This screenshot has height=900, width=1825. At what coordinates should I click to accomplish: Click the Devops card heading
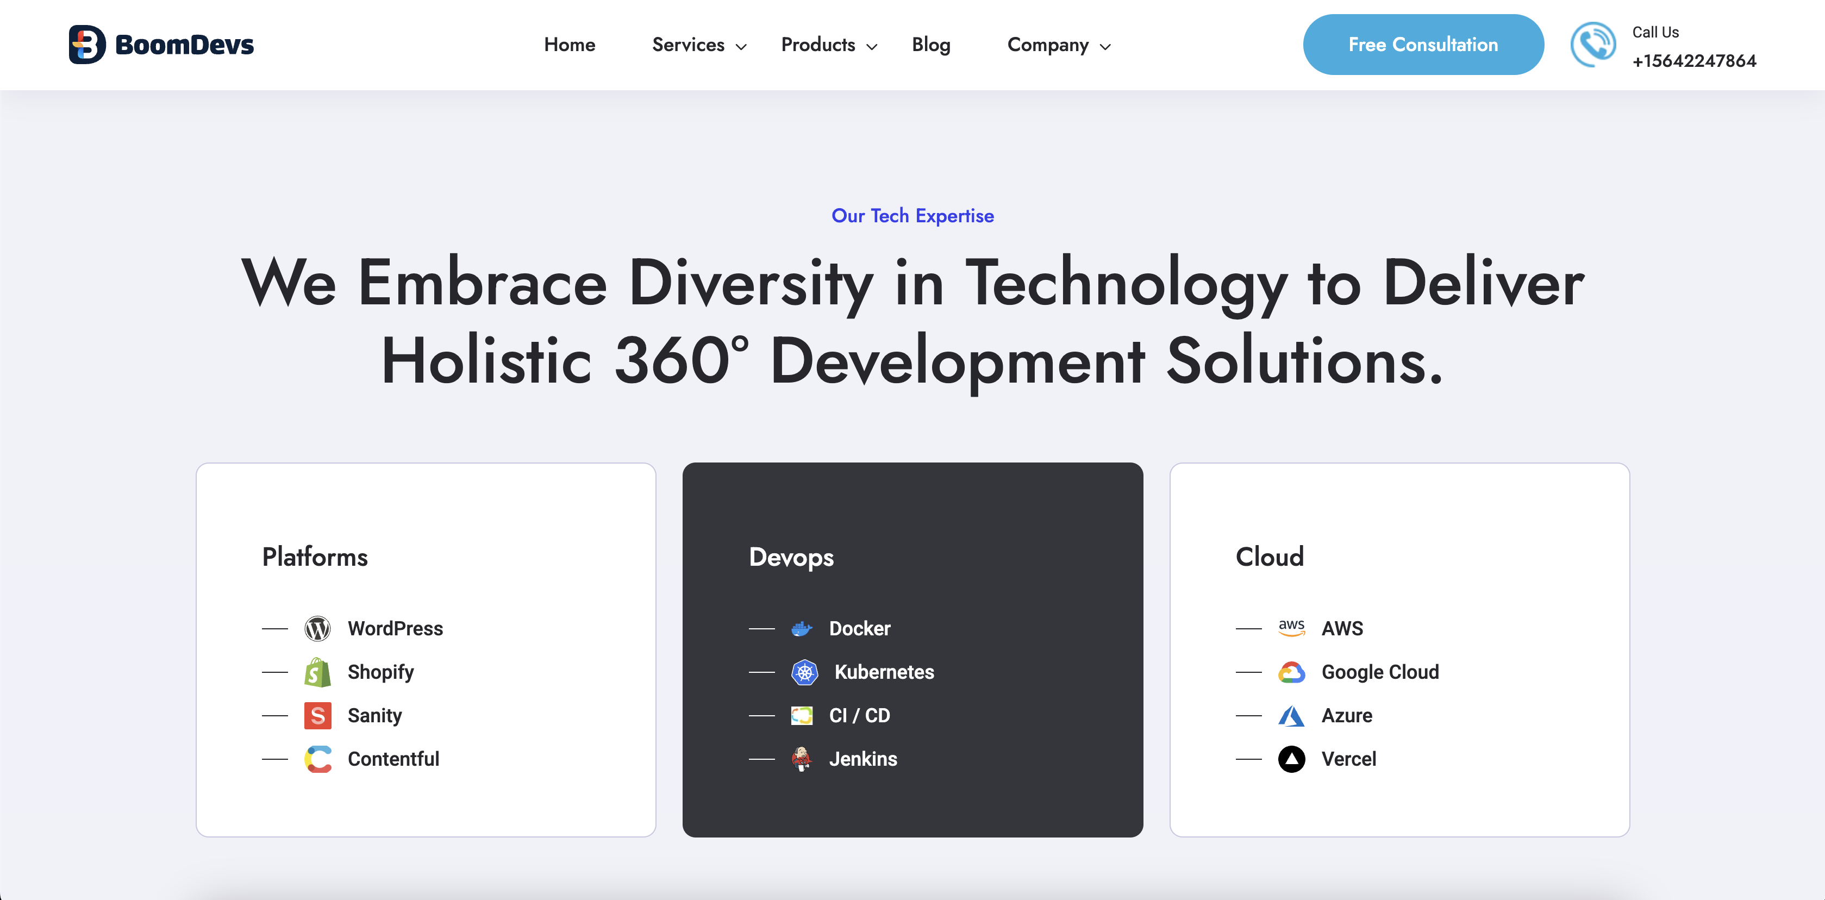[x=791, y=557]
